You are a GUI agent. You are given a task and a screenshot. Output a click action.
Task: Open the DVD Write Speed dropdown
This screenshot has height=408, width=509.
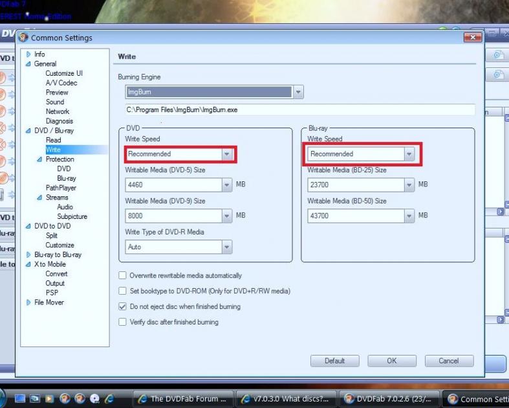[x=227, y=154]
